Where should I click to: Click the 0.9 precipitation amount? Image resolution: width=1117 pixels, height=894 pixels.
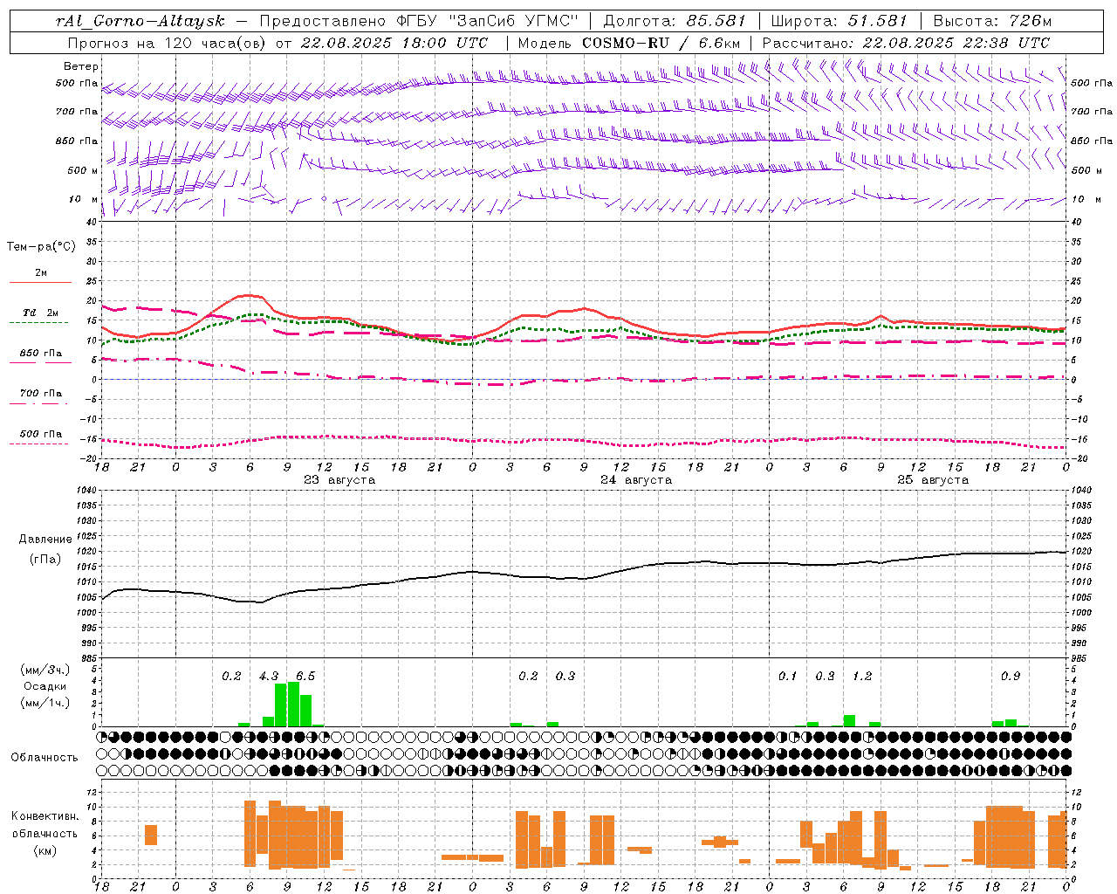(x=1011, y=677)
